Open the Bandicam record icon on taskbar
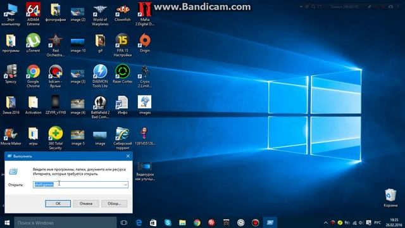The image size is (405, 228). point(255,222)
